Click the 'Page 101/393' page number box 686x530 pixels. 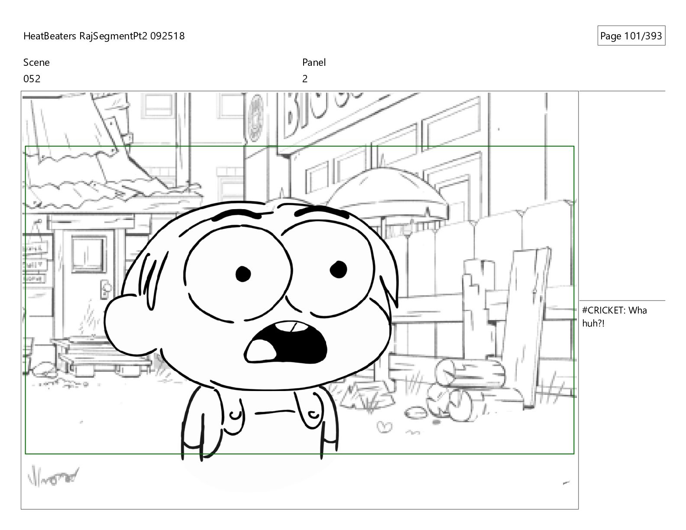tap(631, 36)
